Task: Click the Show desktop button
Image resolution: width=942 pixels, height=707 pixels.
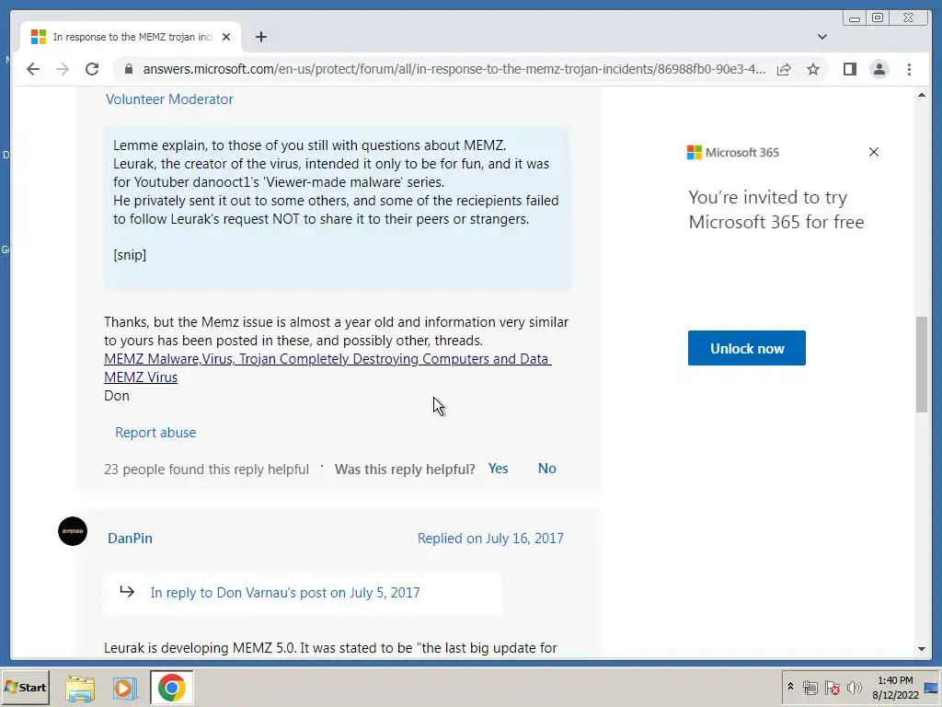Action: tap(932, 688)
